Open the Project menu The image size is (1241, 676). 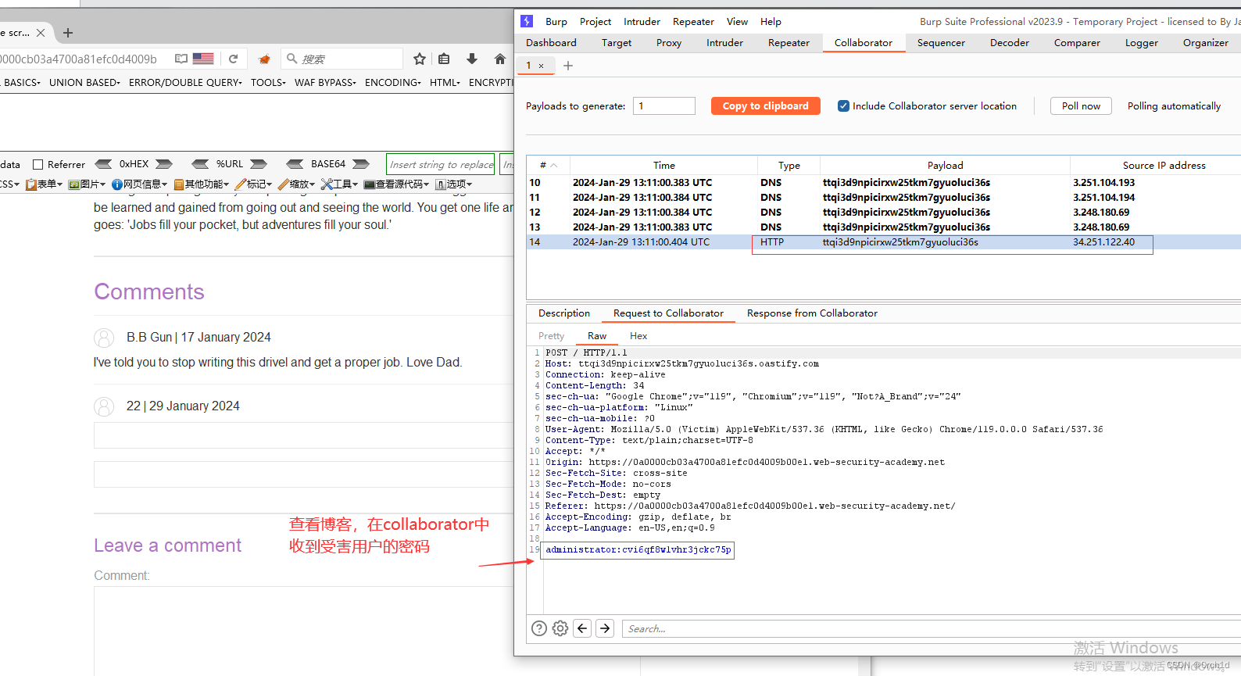pos(595,22)
